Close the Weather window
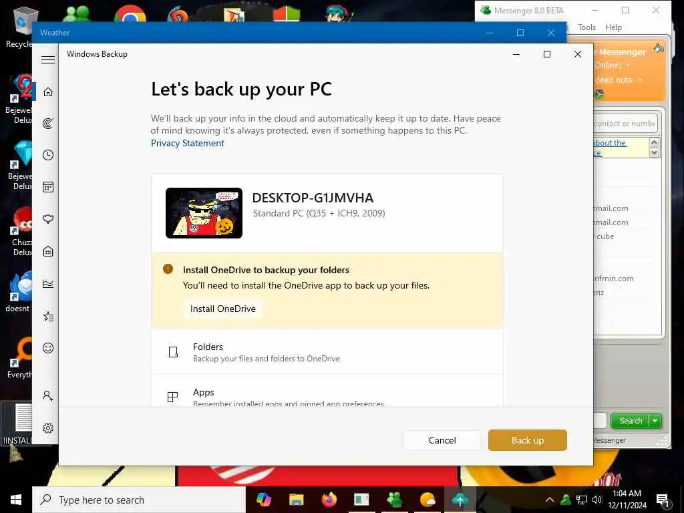The image size is (684, 513). click(551, 33)
